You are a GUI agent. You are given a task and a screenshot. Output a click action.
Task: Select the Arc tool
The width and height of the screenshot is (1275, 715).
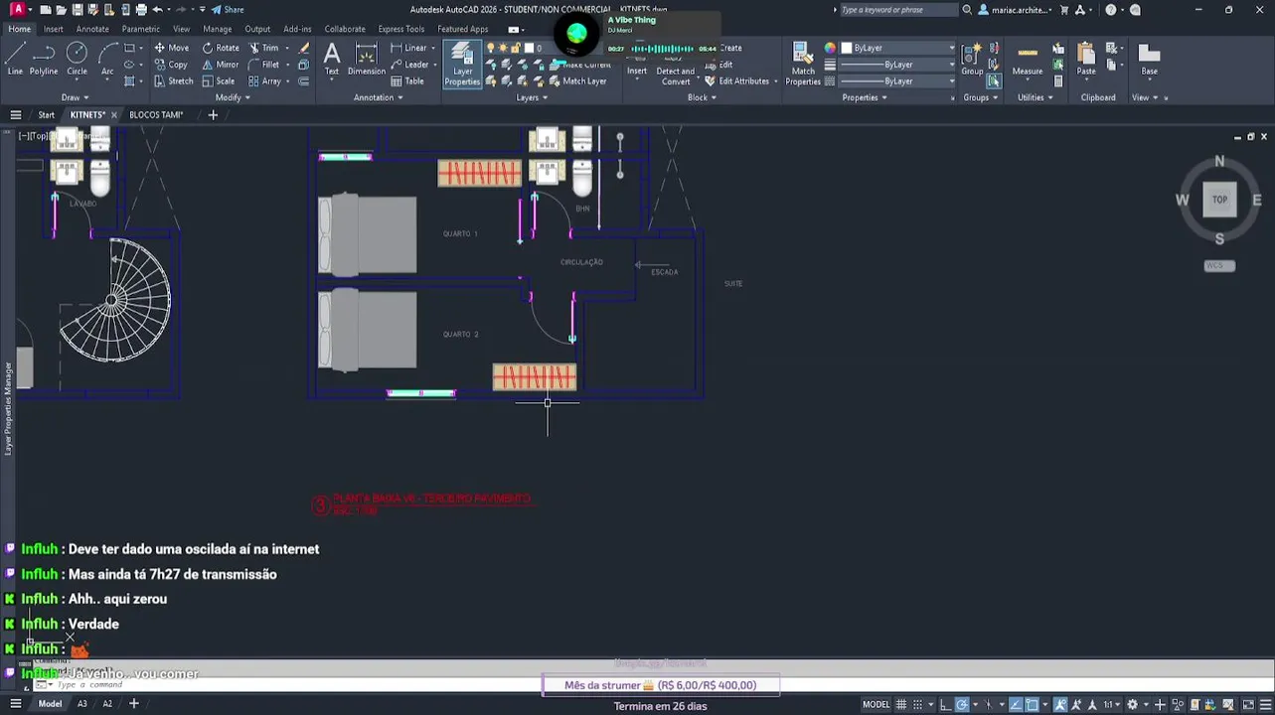tap(107, 59)
